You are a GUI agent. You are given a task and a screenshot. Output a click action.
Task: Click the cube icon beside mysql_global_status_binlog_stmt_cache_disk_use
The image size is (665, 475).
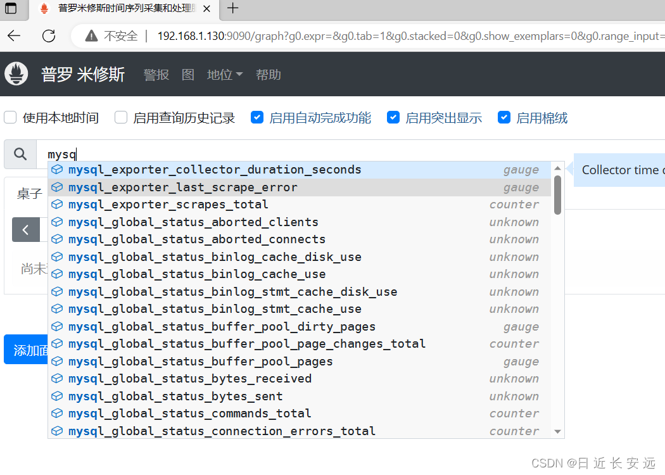57,291
